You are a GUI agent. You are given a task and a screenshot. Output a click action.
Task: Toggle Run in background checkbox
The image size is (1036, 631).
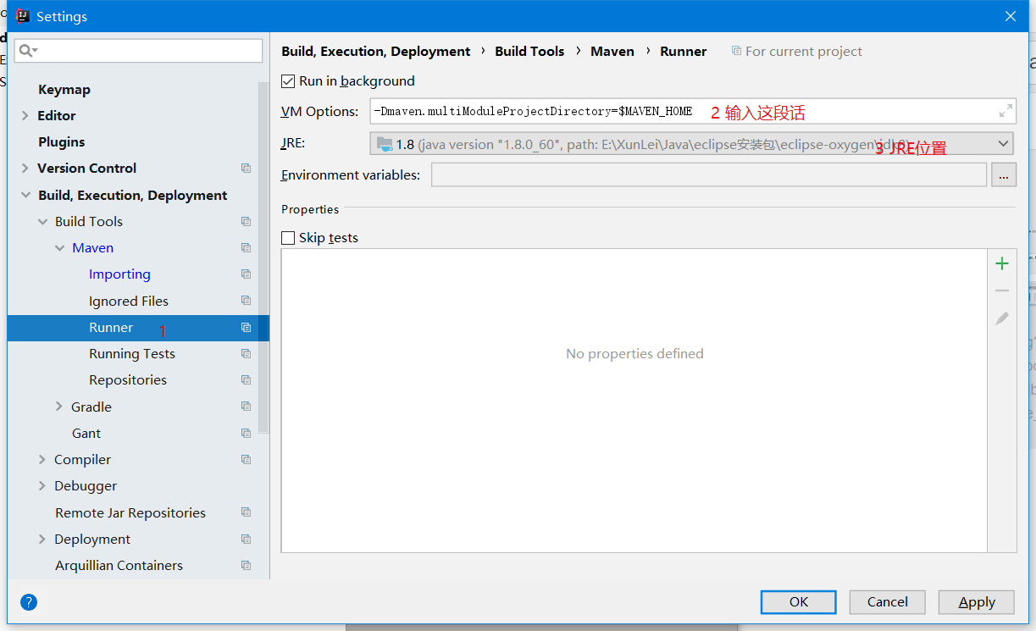click(x=288, y=81)
